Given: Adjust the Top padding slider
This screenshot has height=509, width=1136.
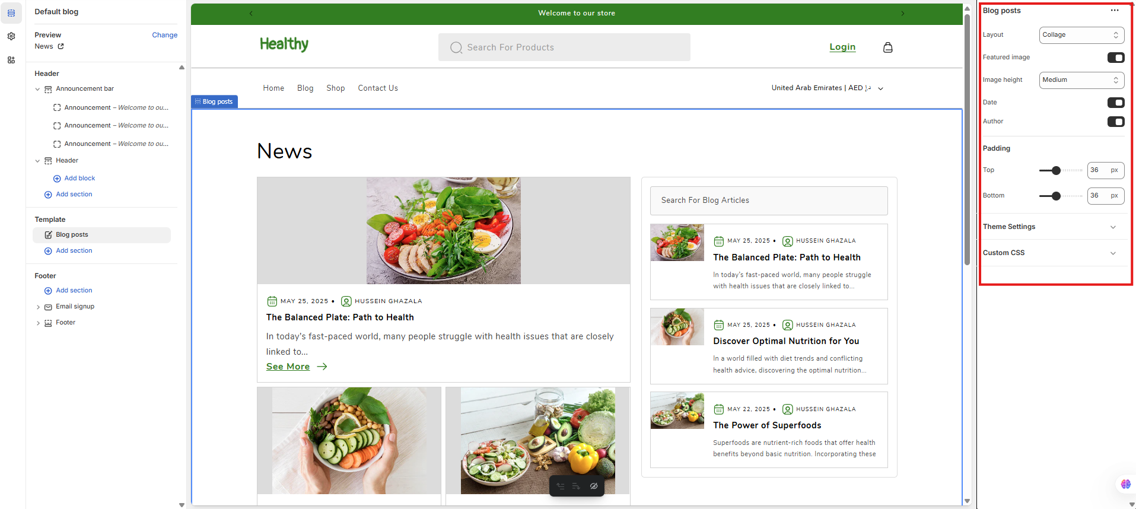Looking at the screenshot, I should coord(1056,170).
